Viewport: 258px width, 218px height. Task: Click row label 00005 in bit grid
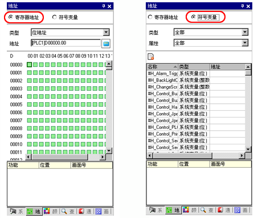(x=16, y=104)
